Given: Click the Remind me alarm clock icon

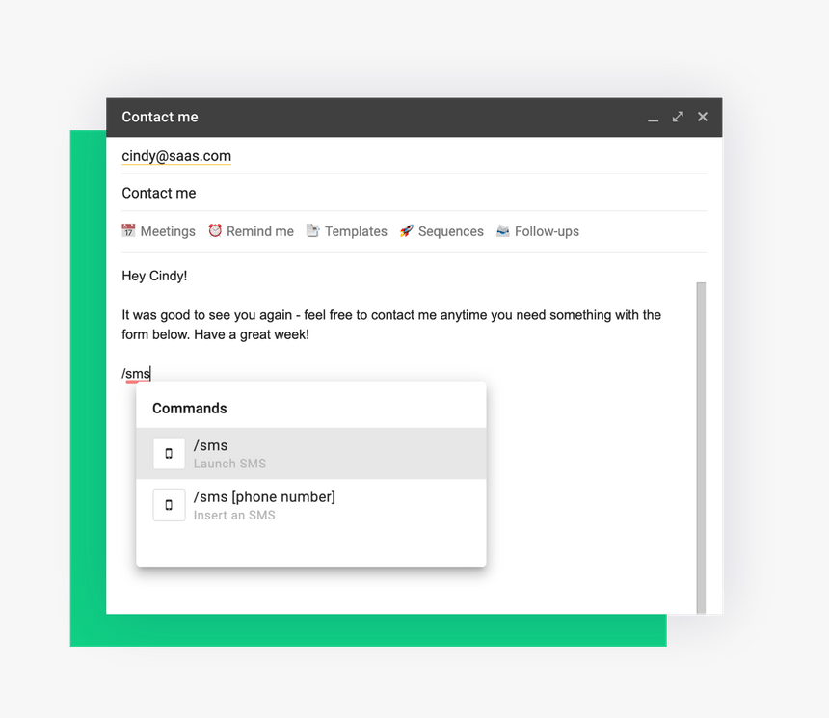Looking at the screenshot, I should [215, 230].
